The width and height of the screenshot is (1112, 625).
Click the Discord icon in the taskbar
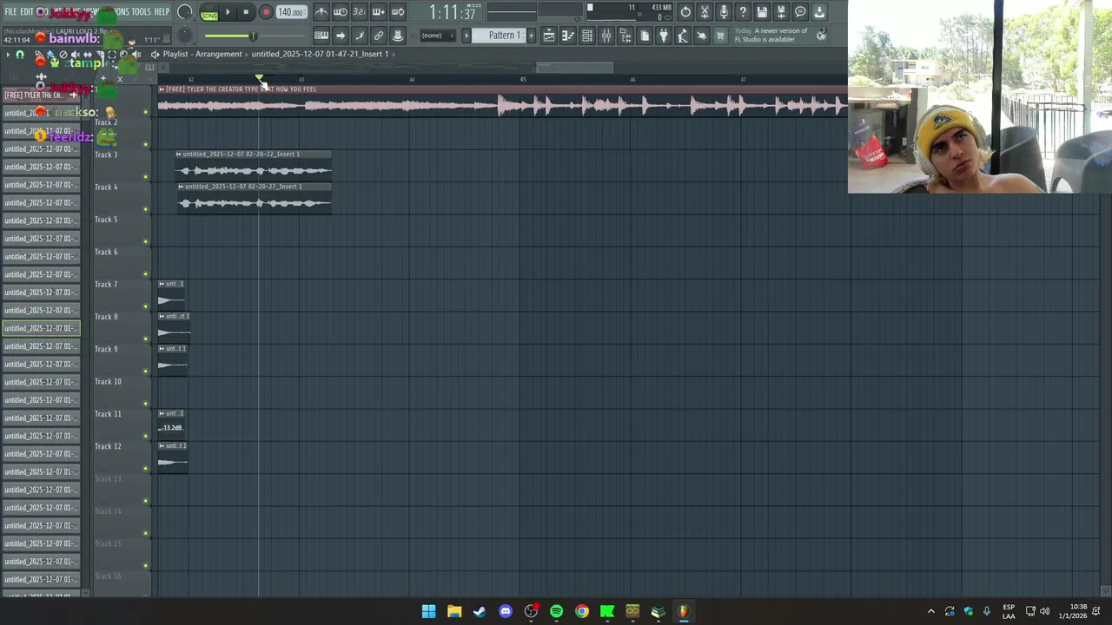click(506, 611)
